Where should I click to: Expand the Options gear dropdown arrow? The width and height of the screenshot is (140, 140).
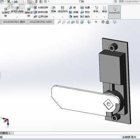coord(49,1)
